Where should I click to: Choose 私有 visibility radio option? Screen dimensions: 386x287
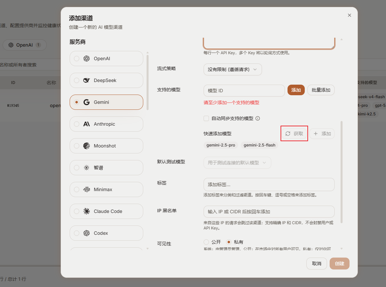[x=229, y=242]
